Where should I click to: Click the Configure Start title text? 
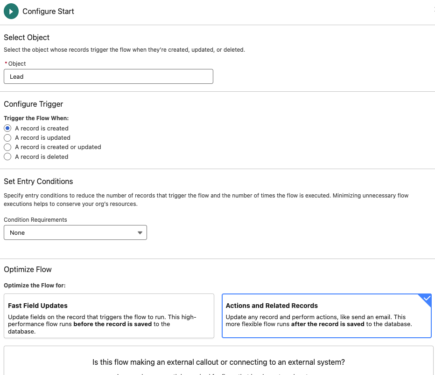point(48,11)
